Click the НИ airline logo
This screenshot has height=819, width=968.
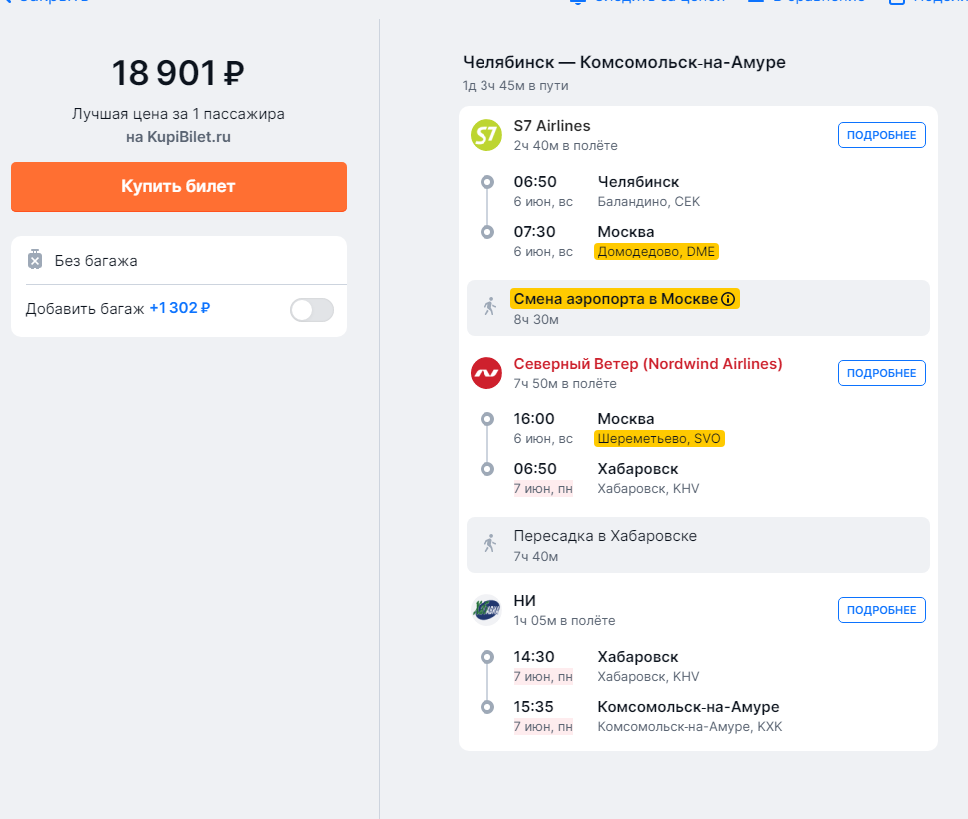(485, 609)
